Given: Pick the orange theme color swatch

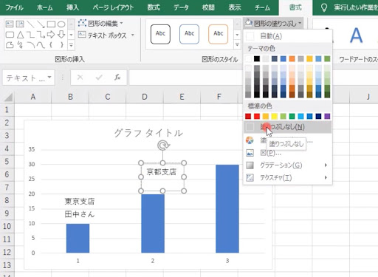Looking at the screenshot, I should pos(292,58).
